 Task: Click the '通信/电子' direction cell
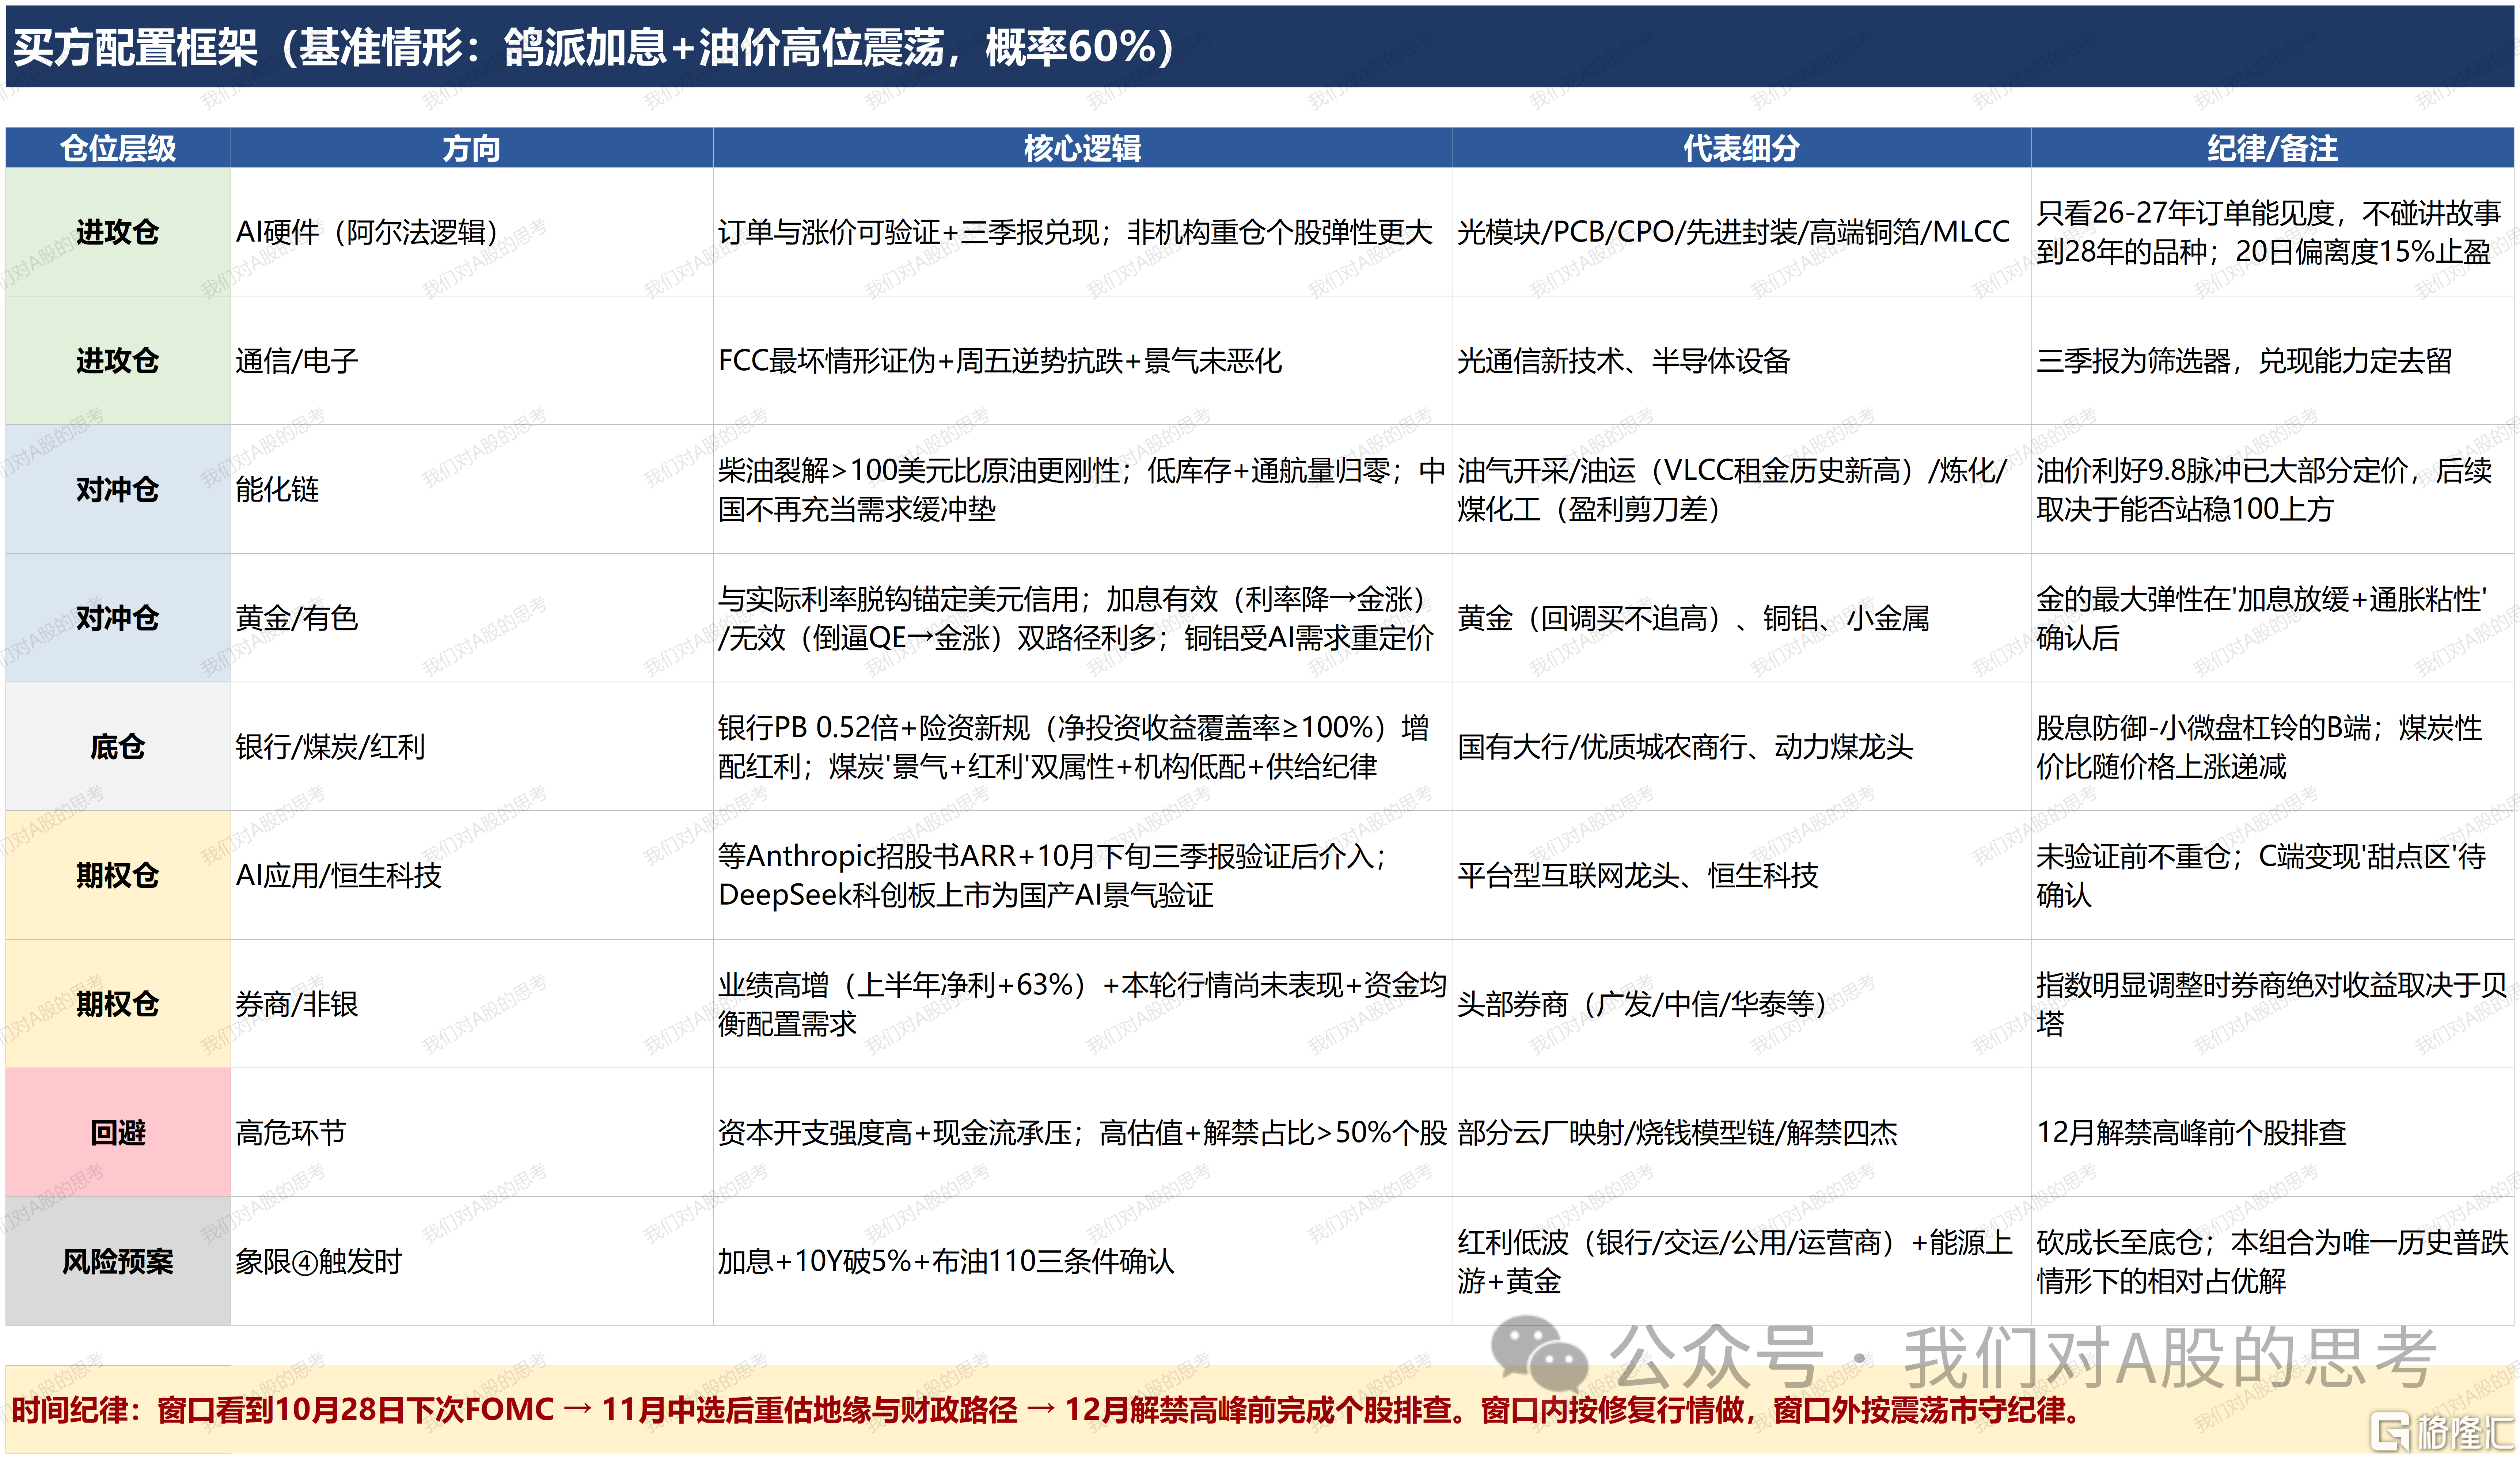(x=472, y=360)
